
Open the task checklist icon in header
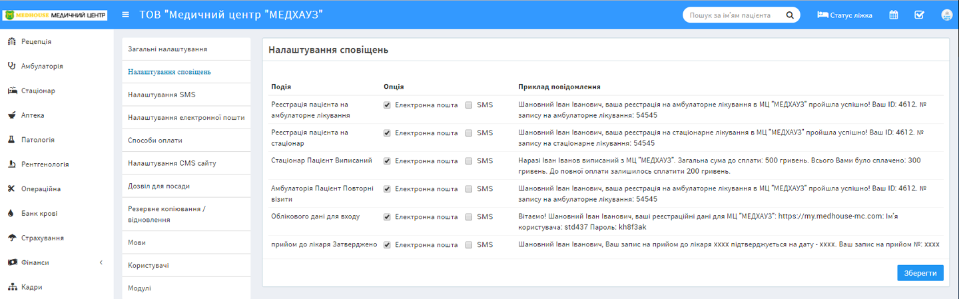tap(920, 15)
